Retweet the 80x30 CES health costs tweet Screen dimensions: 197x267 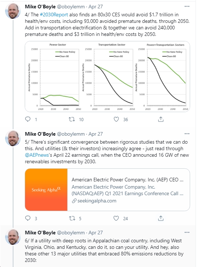coord(72,119)
